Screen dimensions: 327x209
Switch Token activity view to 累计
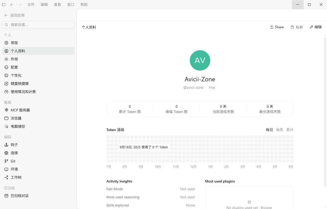290,130
